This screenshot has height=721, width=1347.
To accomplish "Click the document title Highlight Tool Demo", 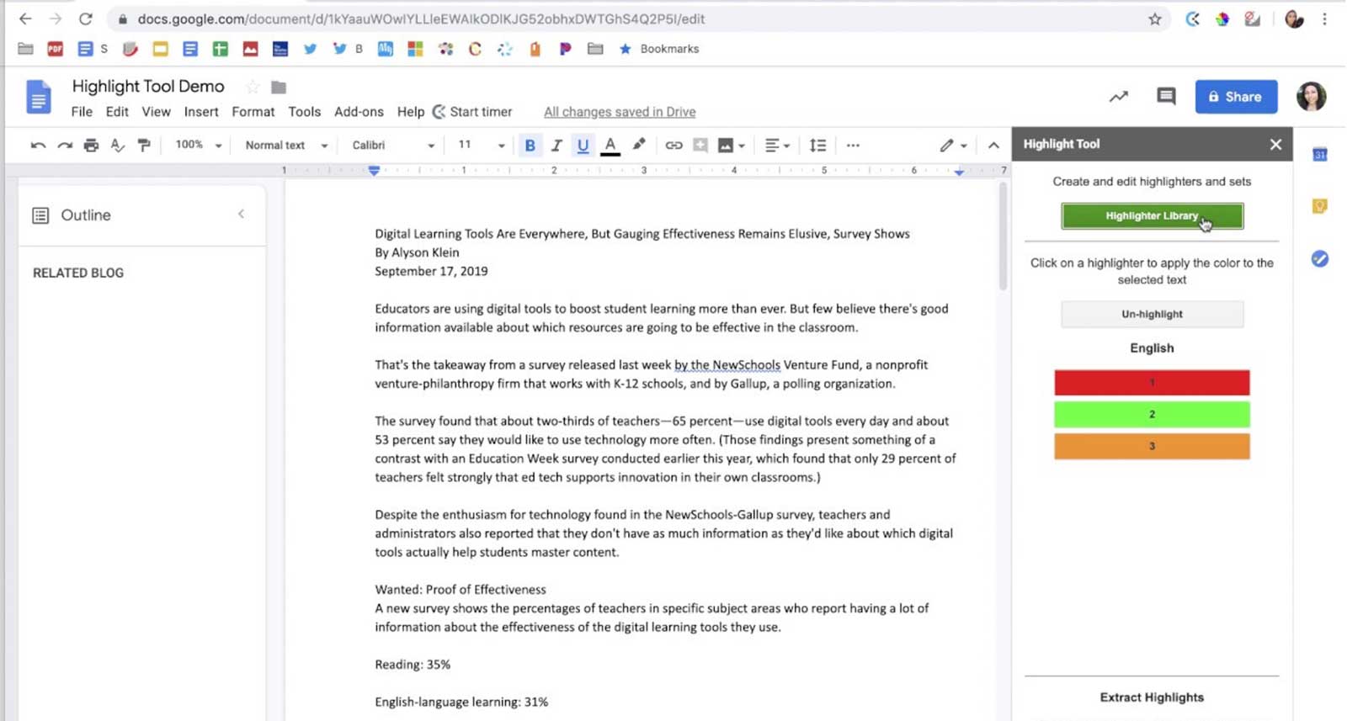I will pyautogui.click(x=148, y=87).
